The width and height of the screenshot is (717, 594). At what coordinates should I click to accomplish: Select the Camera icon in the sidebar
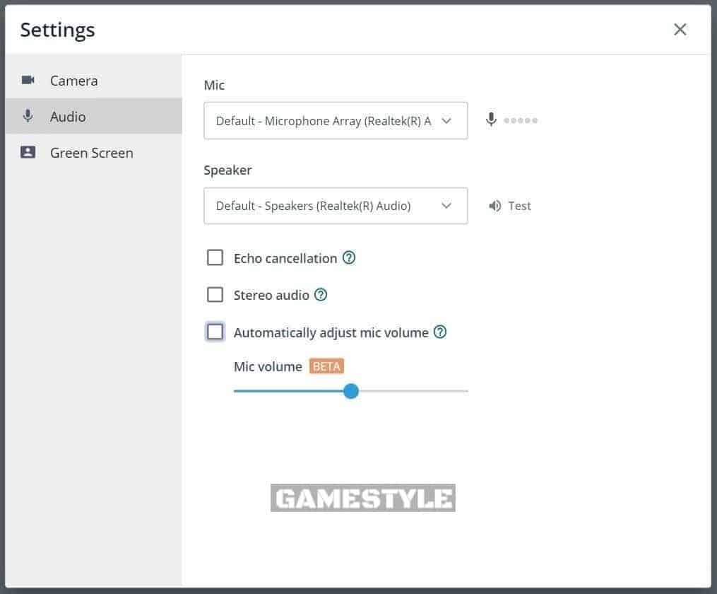coord(27,80)
